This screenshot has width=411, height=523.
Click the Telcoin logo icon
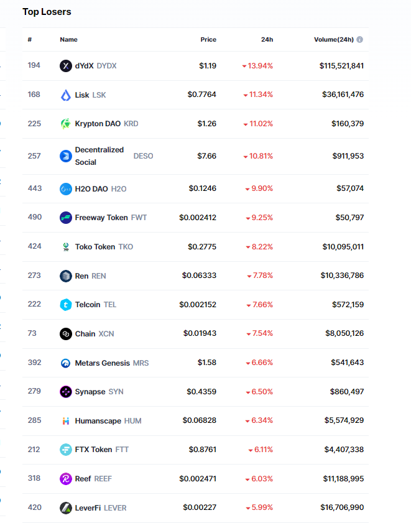coord(66,305)
